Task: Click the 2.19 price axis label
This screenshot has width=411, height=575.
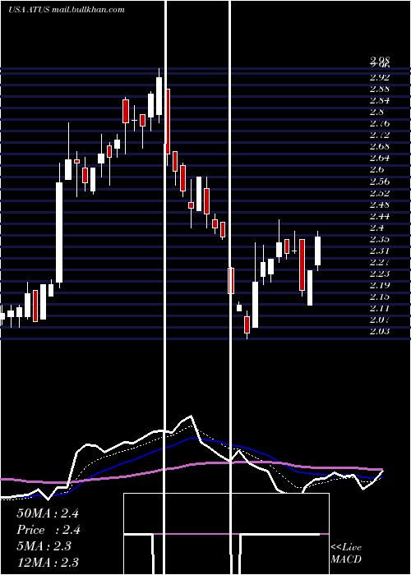Action: pos(380,285)
